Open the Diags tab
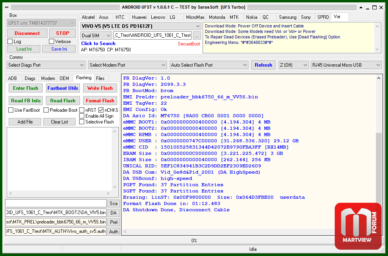 30,78
